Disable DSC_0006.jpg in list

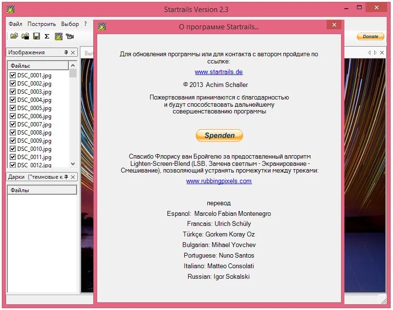coord(13,116)
